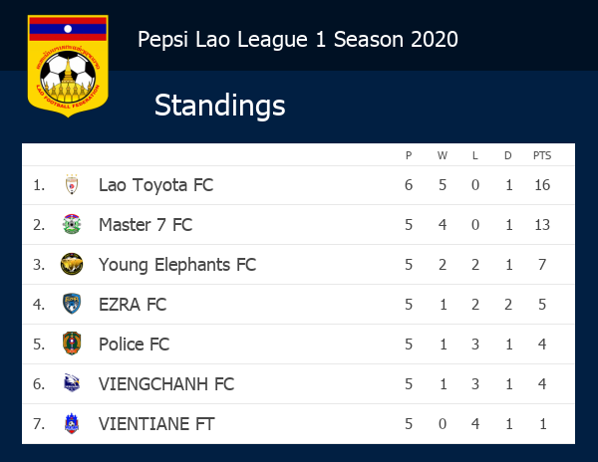Viewport: 598px width, 462px height.
Task: Click the Lao Football Federation crest logo
Action: 68,66
